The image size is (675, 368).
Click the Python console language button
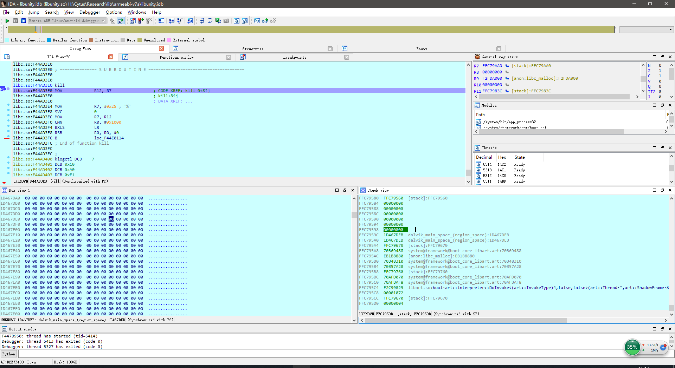(x=9, y=354)
